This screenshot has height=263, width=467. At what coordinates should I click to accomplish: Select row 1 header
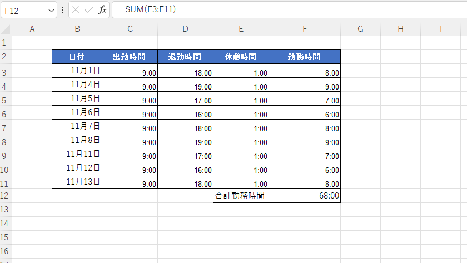pyautogui.click(x=6, y=43)
